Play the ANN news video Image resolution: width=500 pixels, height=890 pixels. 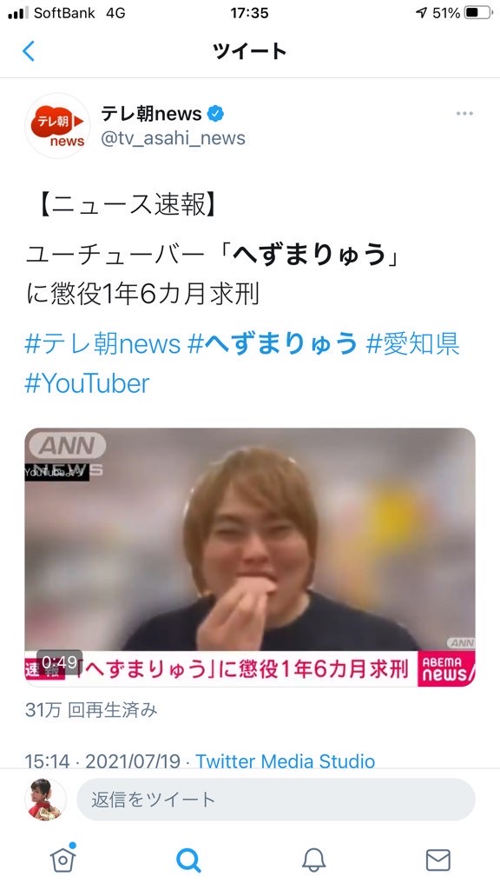point(250,557)
